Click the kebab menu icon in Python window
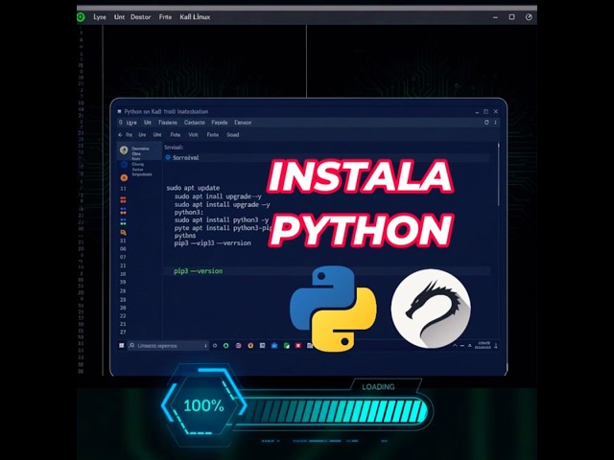614x460 pixels. tap(495, 123)
